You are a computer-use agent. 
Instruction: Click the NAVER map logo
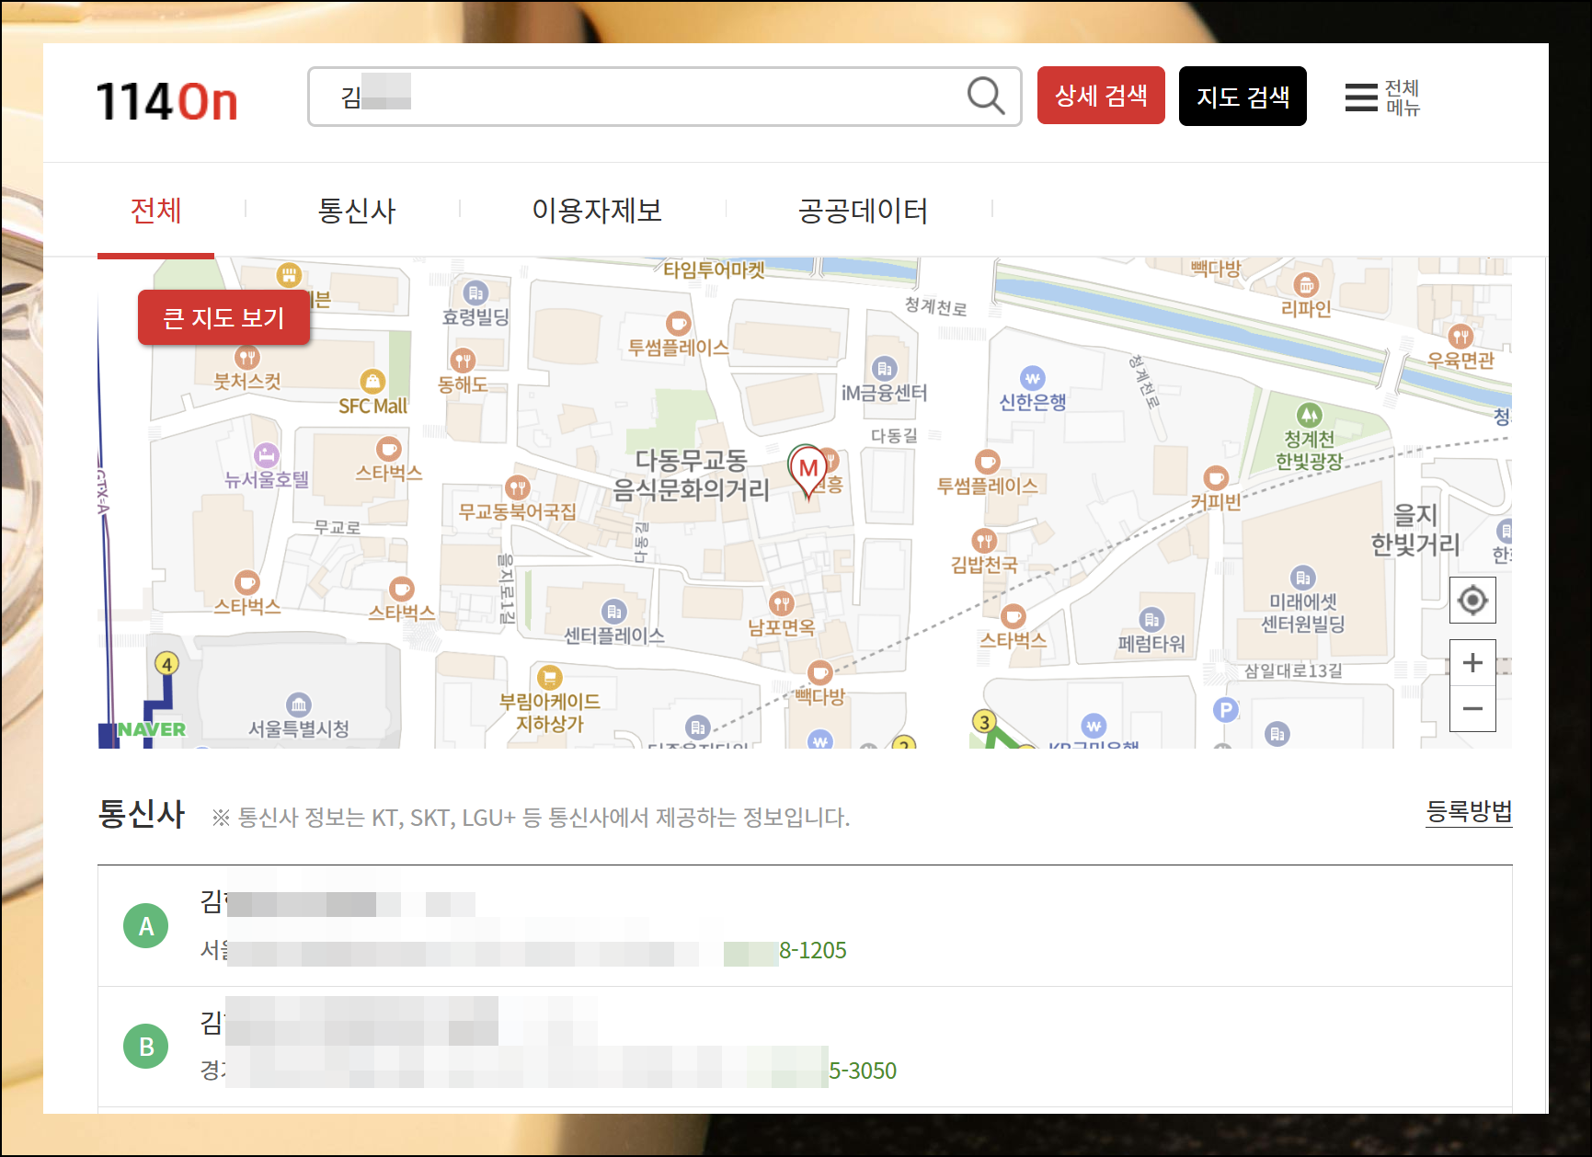152,729
